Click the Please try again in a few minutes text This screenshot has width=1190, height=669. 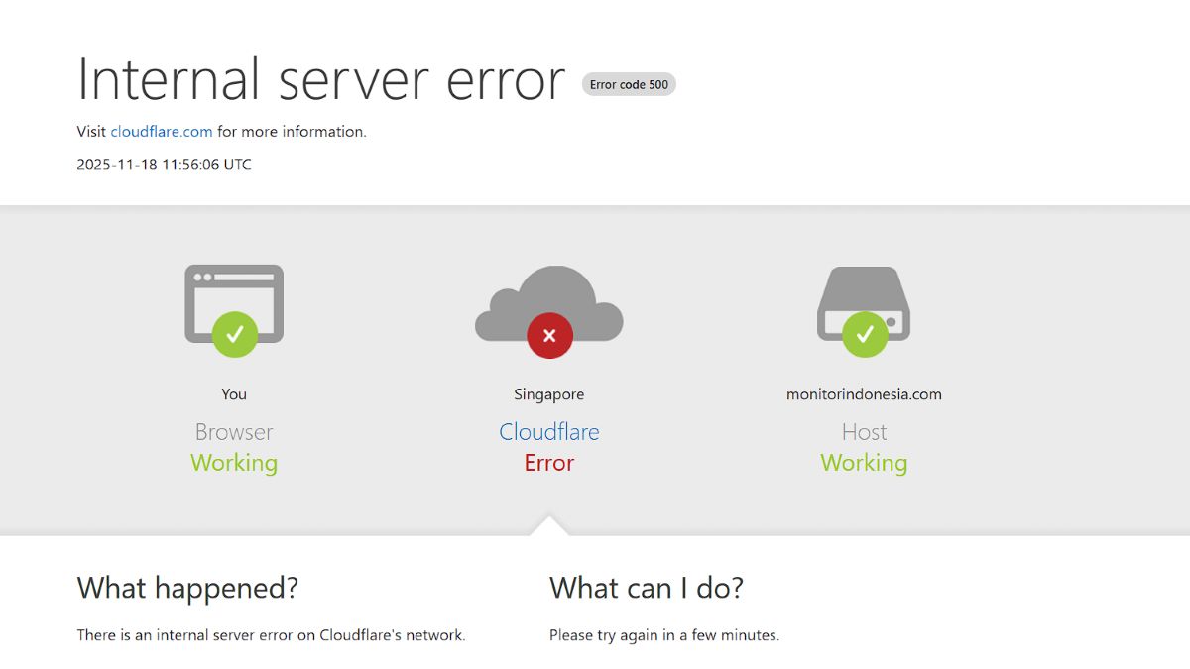coord(664,635)
